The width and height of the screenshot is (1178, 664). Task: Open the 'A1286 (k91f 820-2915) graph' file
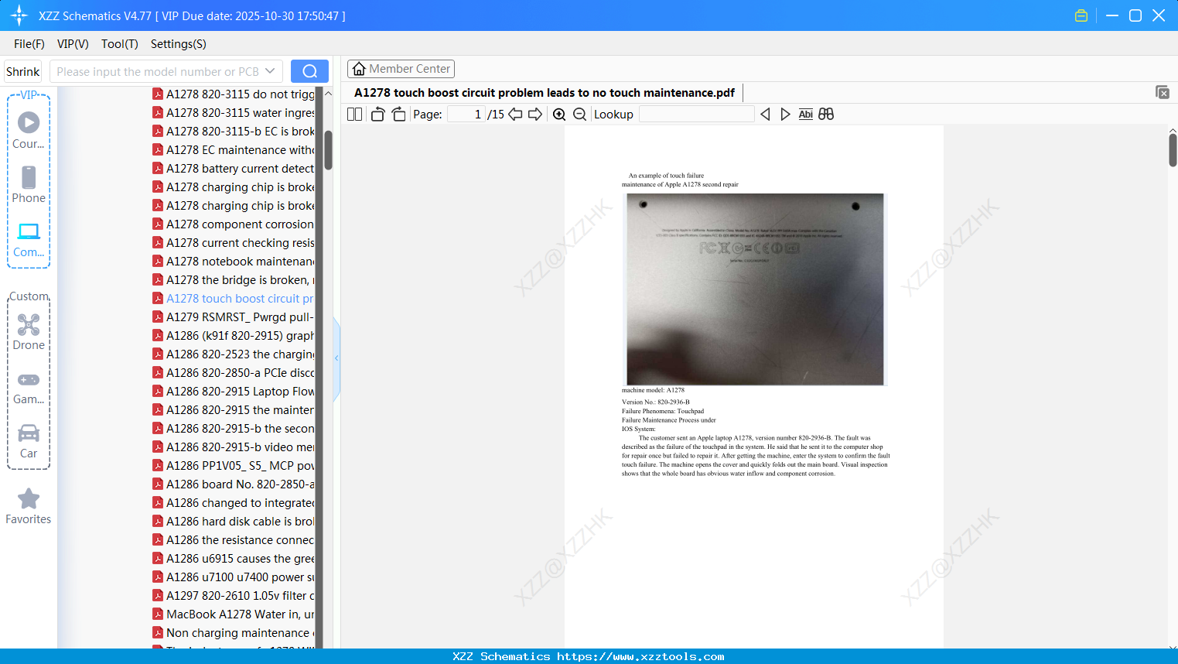point(233,336)
